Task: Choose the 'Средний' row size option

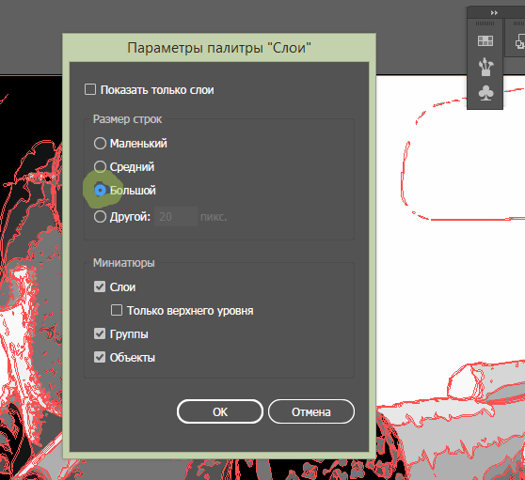Action: [x=100, y=166]
